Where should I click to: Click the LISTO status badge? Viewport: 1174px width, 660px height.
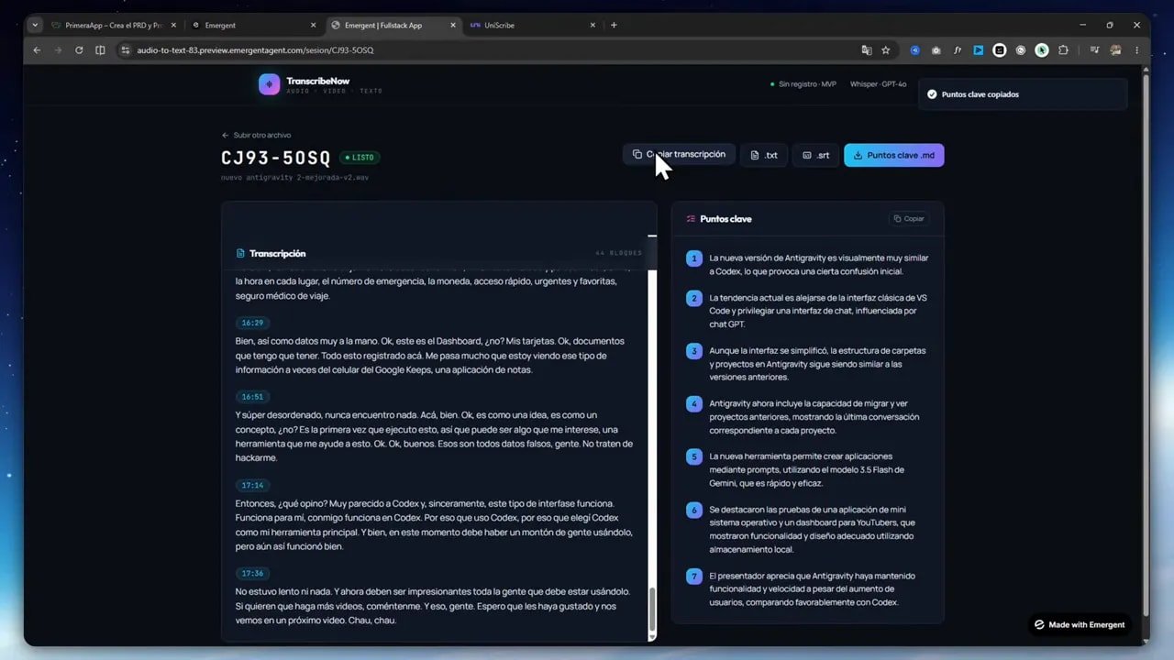[360, 158]
